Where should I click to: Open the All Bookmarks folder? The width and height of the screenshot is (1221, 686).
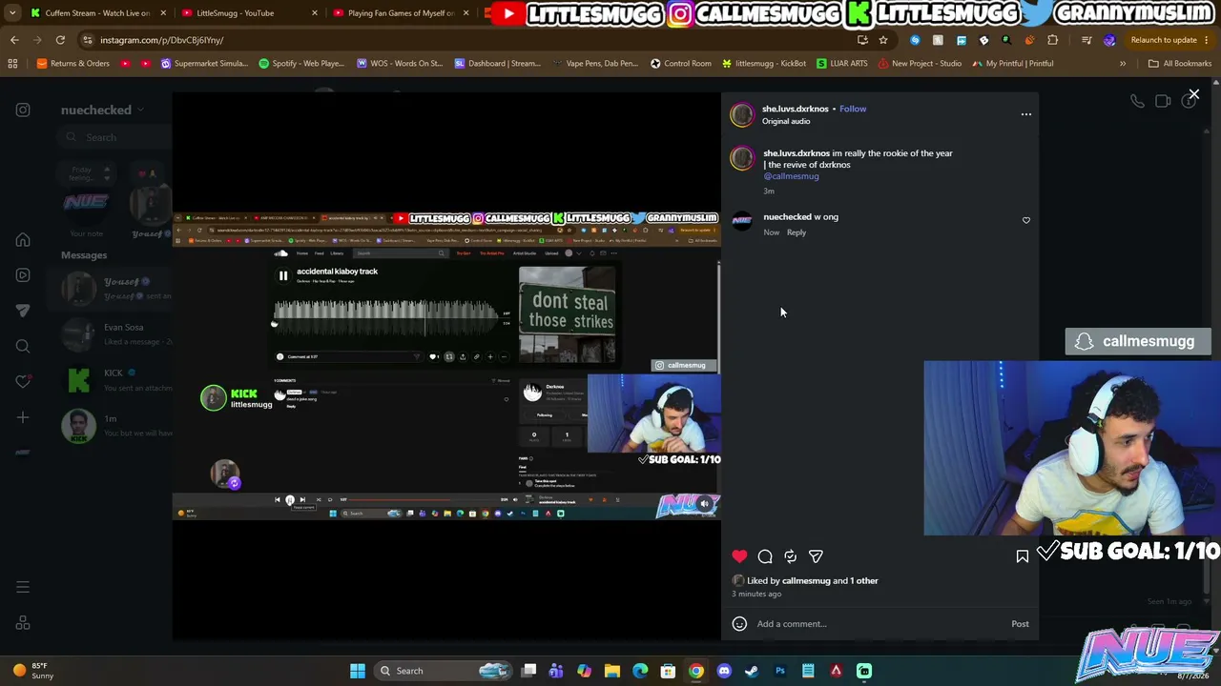click(1180, 64)
